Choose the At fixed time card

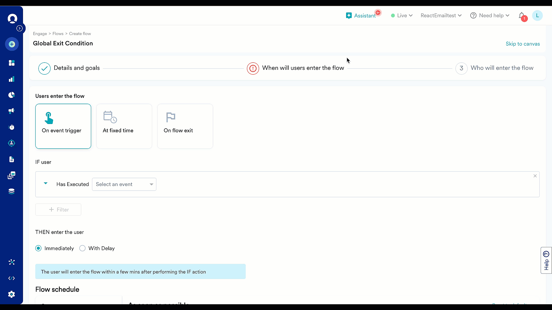coord(124,126)
